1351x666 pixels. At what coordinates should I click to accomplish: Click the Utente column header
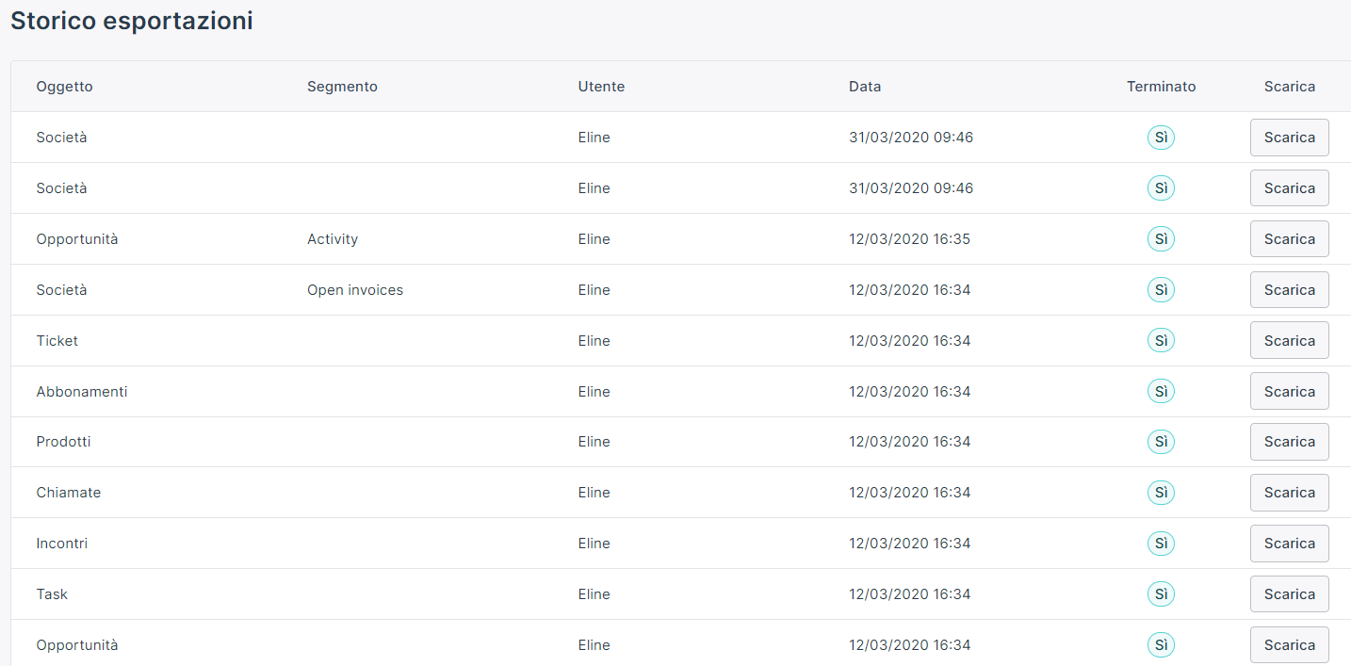601,87
